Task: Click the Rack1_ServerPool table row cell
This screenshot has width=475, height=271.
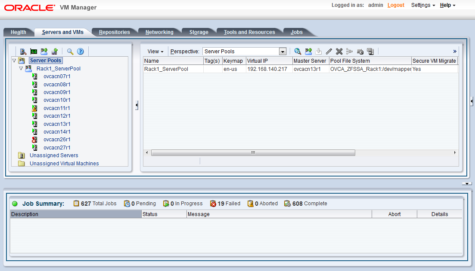Action: point(173,69)
